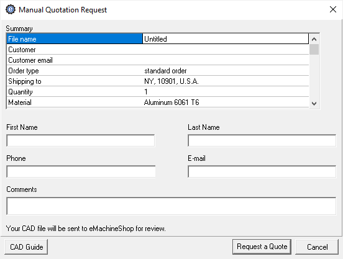Click the summary list scroll down arrow
The height and width of the screenshot is (259, 343).
click(314, 103)
